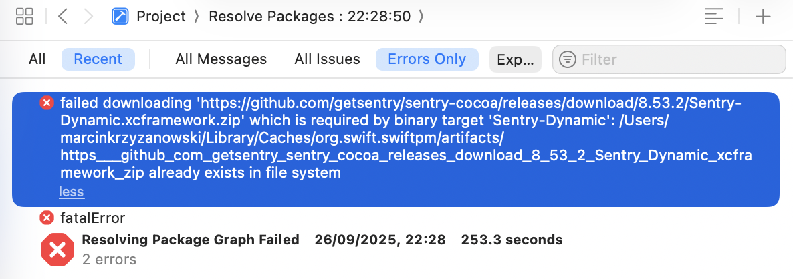The height and width of the screenshot is (279, 793).
Task: Click the filter icon in search field
Action: pos(568,59)
